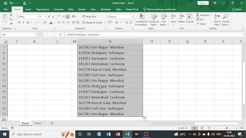Click the Share button
Viewport: 246px width, 138px height.
237,9
